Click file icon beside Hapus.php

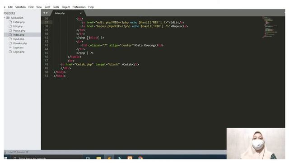[10, 30]
